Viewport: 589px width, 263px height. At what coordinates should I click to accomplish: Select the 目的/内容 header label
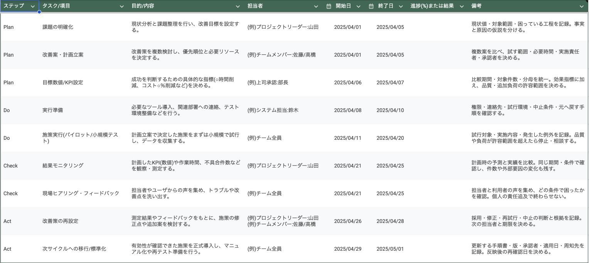pyautogui.click(x=143, y=6)
